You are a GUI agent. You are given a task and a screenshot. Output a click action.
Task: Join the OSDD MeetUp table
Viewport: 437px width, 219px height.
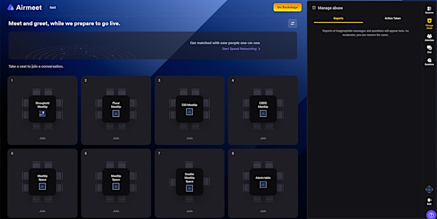coord(263,138)
